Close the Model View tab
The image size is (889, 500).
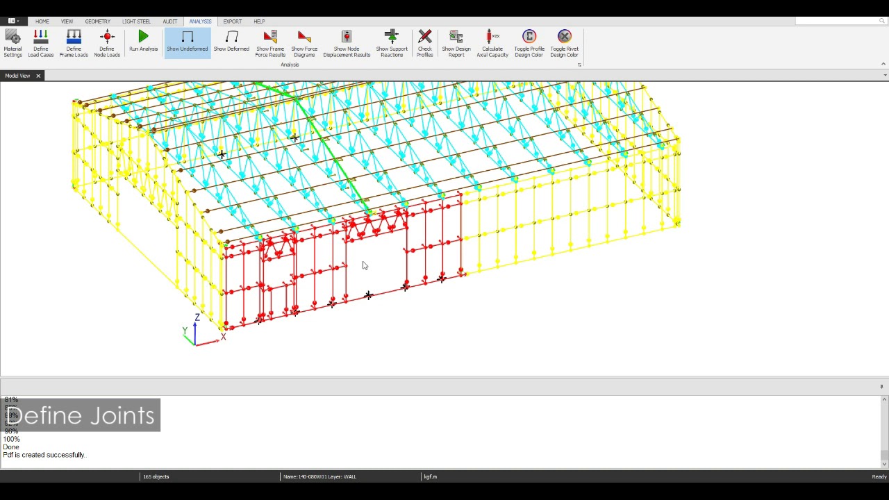click(x=38, y=76)
